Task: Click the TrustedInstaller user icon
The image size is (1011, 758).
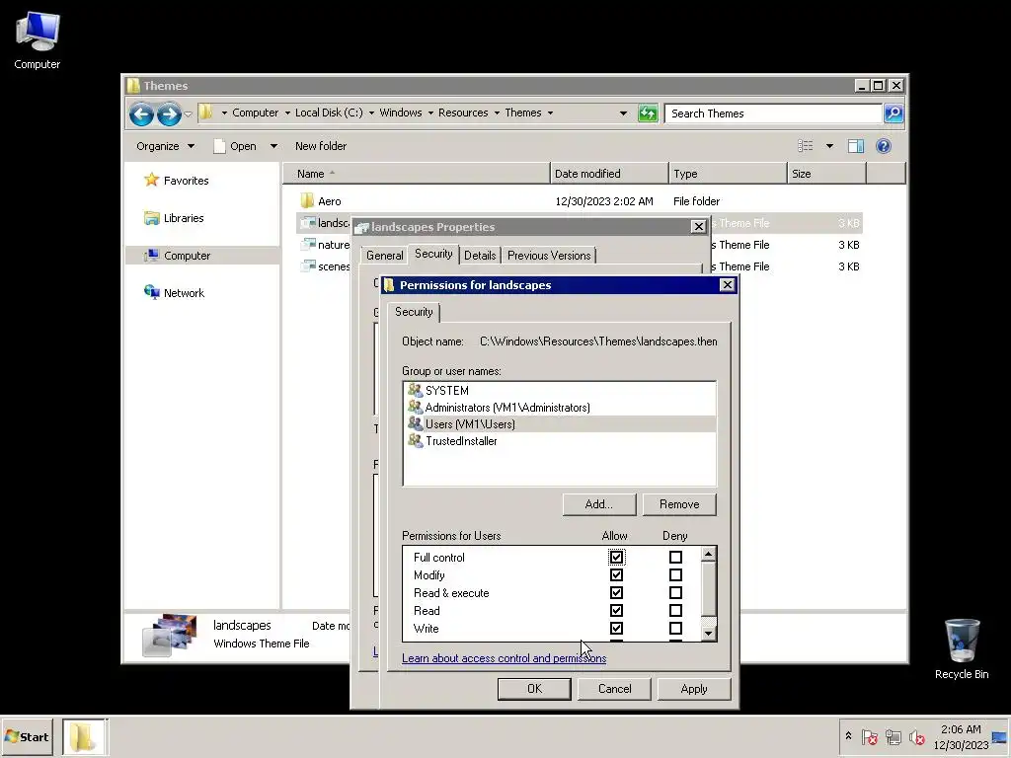Action: 416,441
